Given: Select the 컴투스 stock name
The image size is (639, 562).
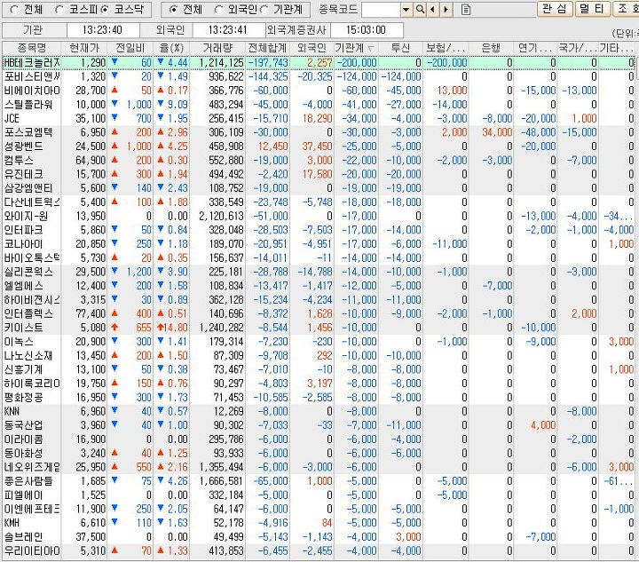Looking at the screenshot, I should tap(19, 160).
